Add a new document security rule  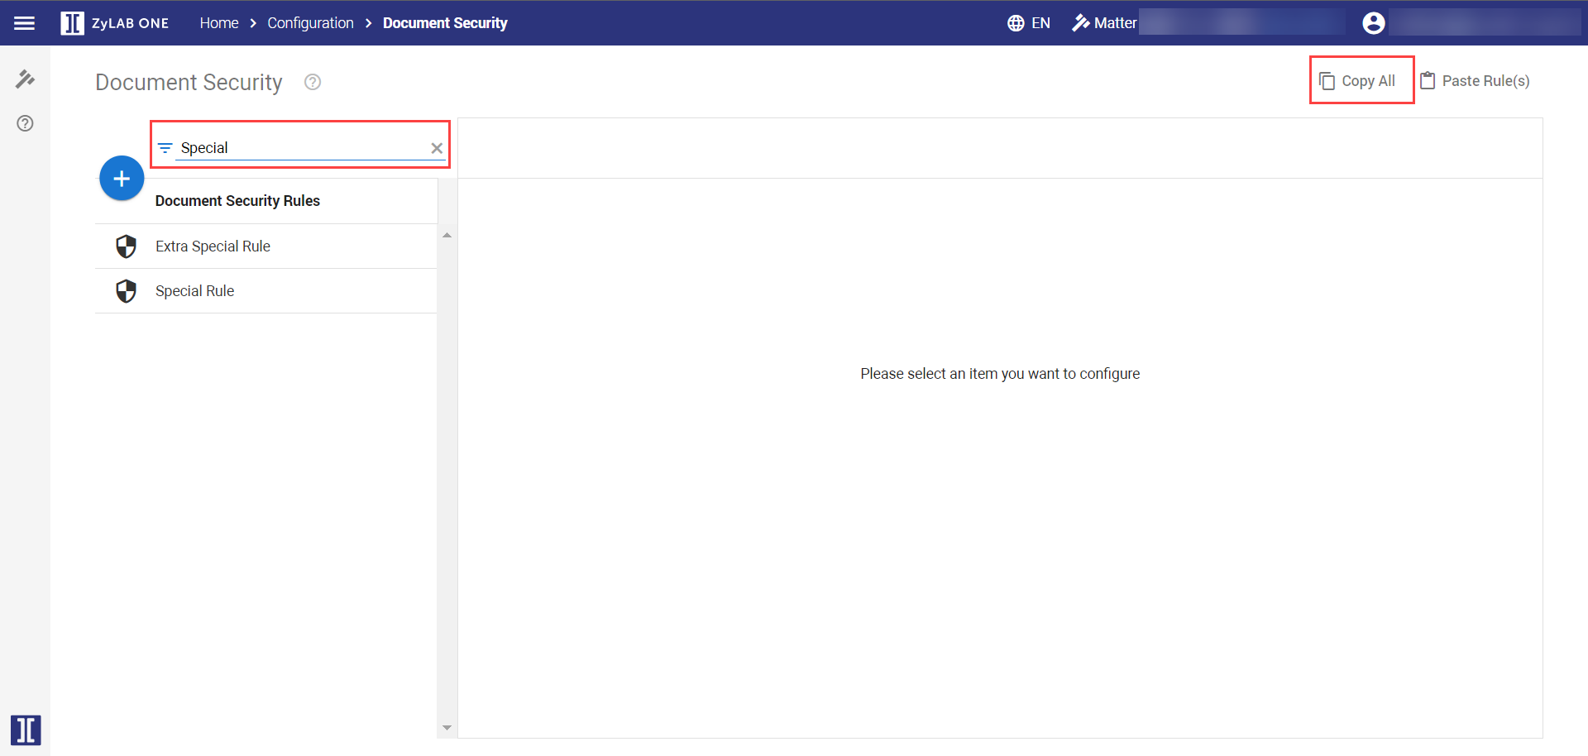point(122,179)
